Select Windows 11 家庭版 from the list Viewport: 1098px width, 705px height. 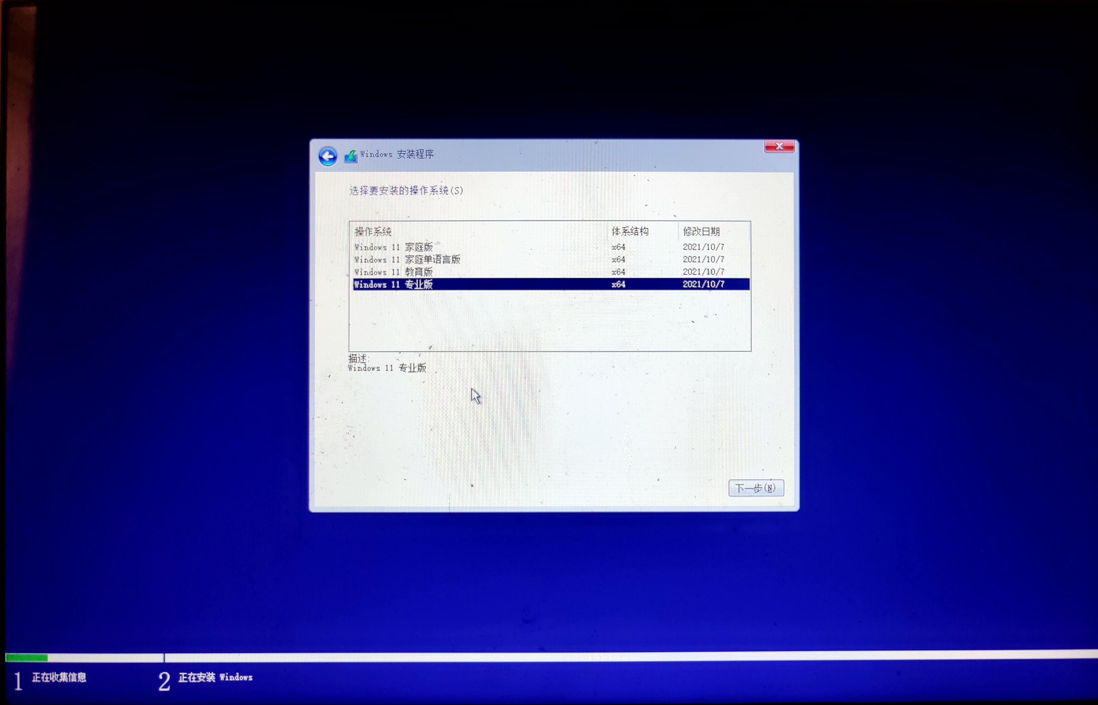pyautogui.click(x=551, y=247)
